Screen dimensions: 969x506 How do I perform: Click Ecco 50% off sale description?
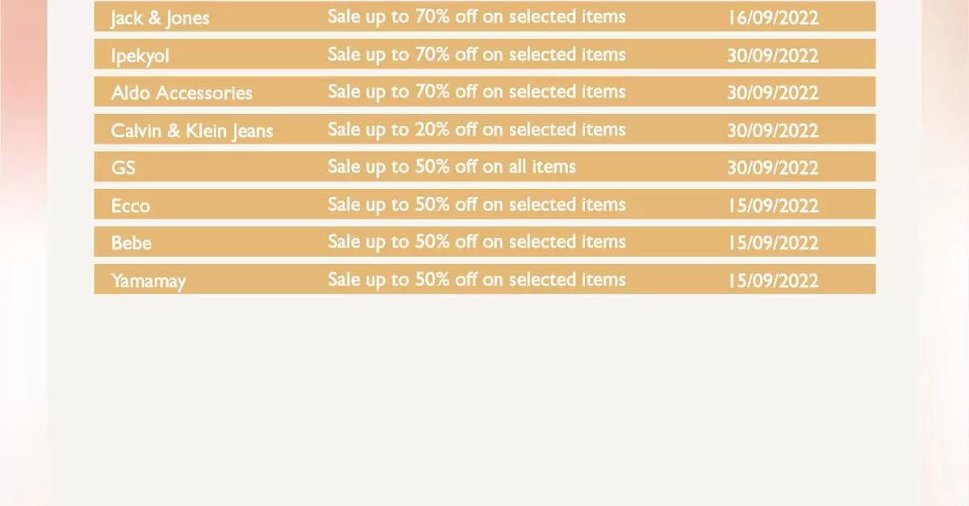[x=477, y=205]
